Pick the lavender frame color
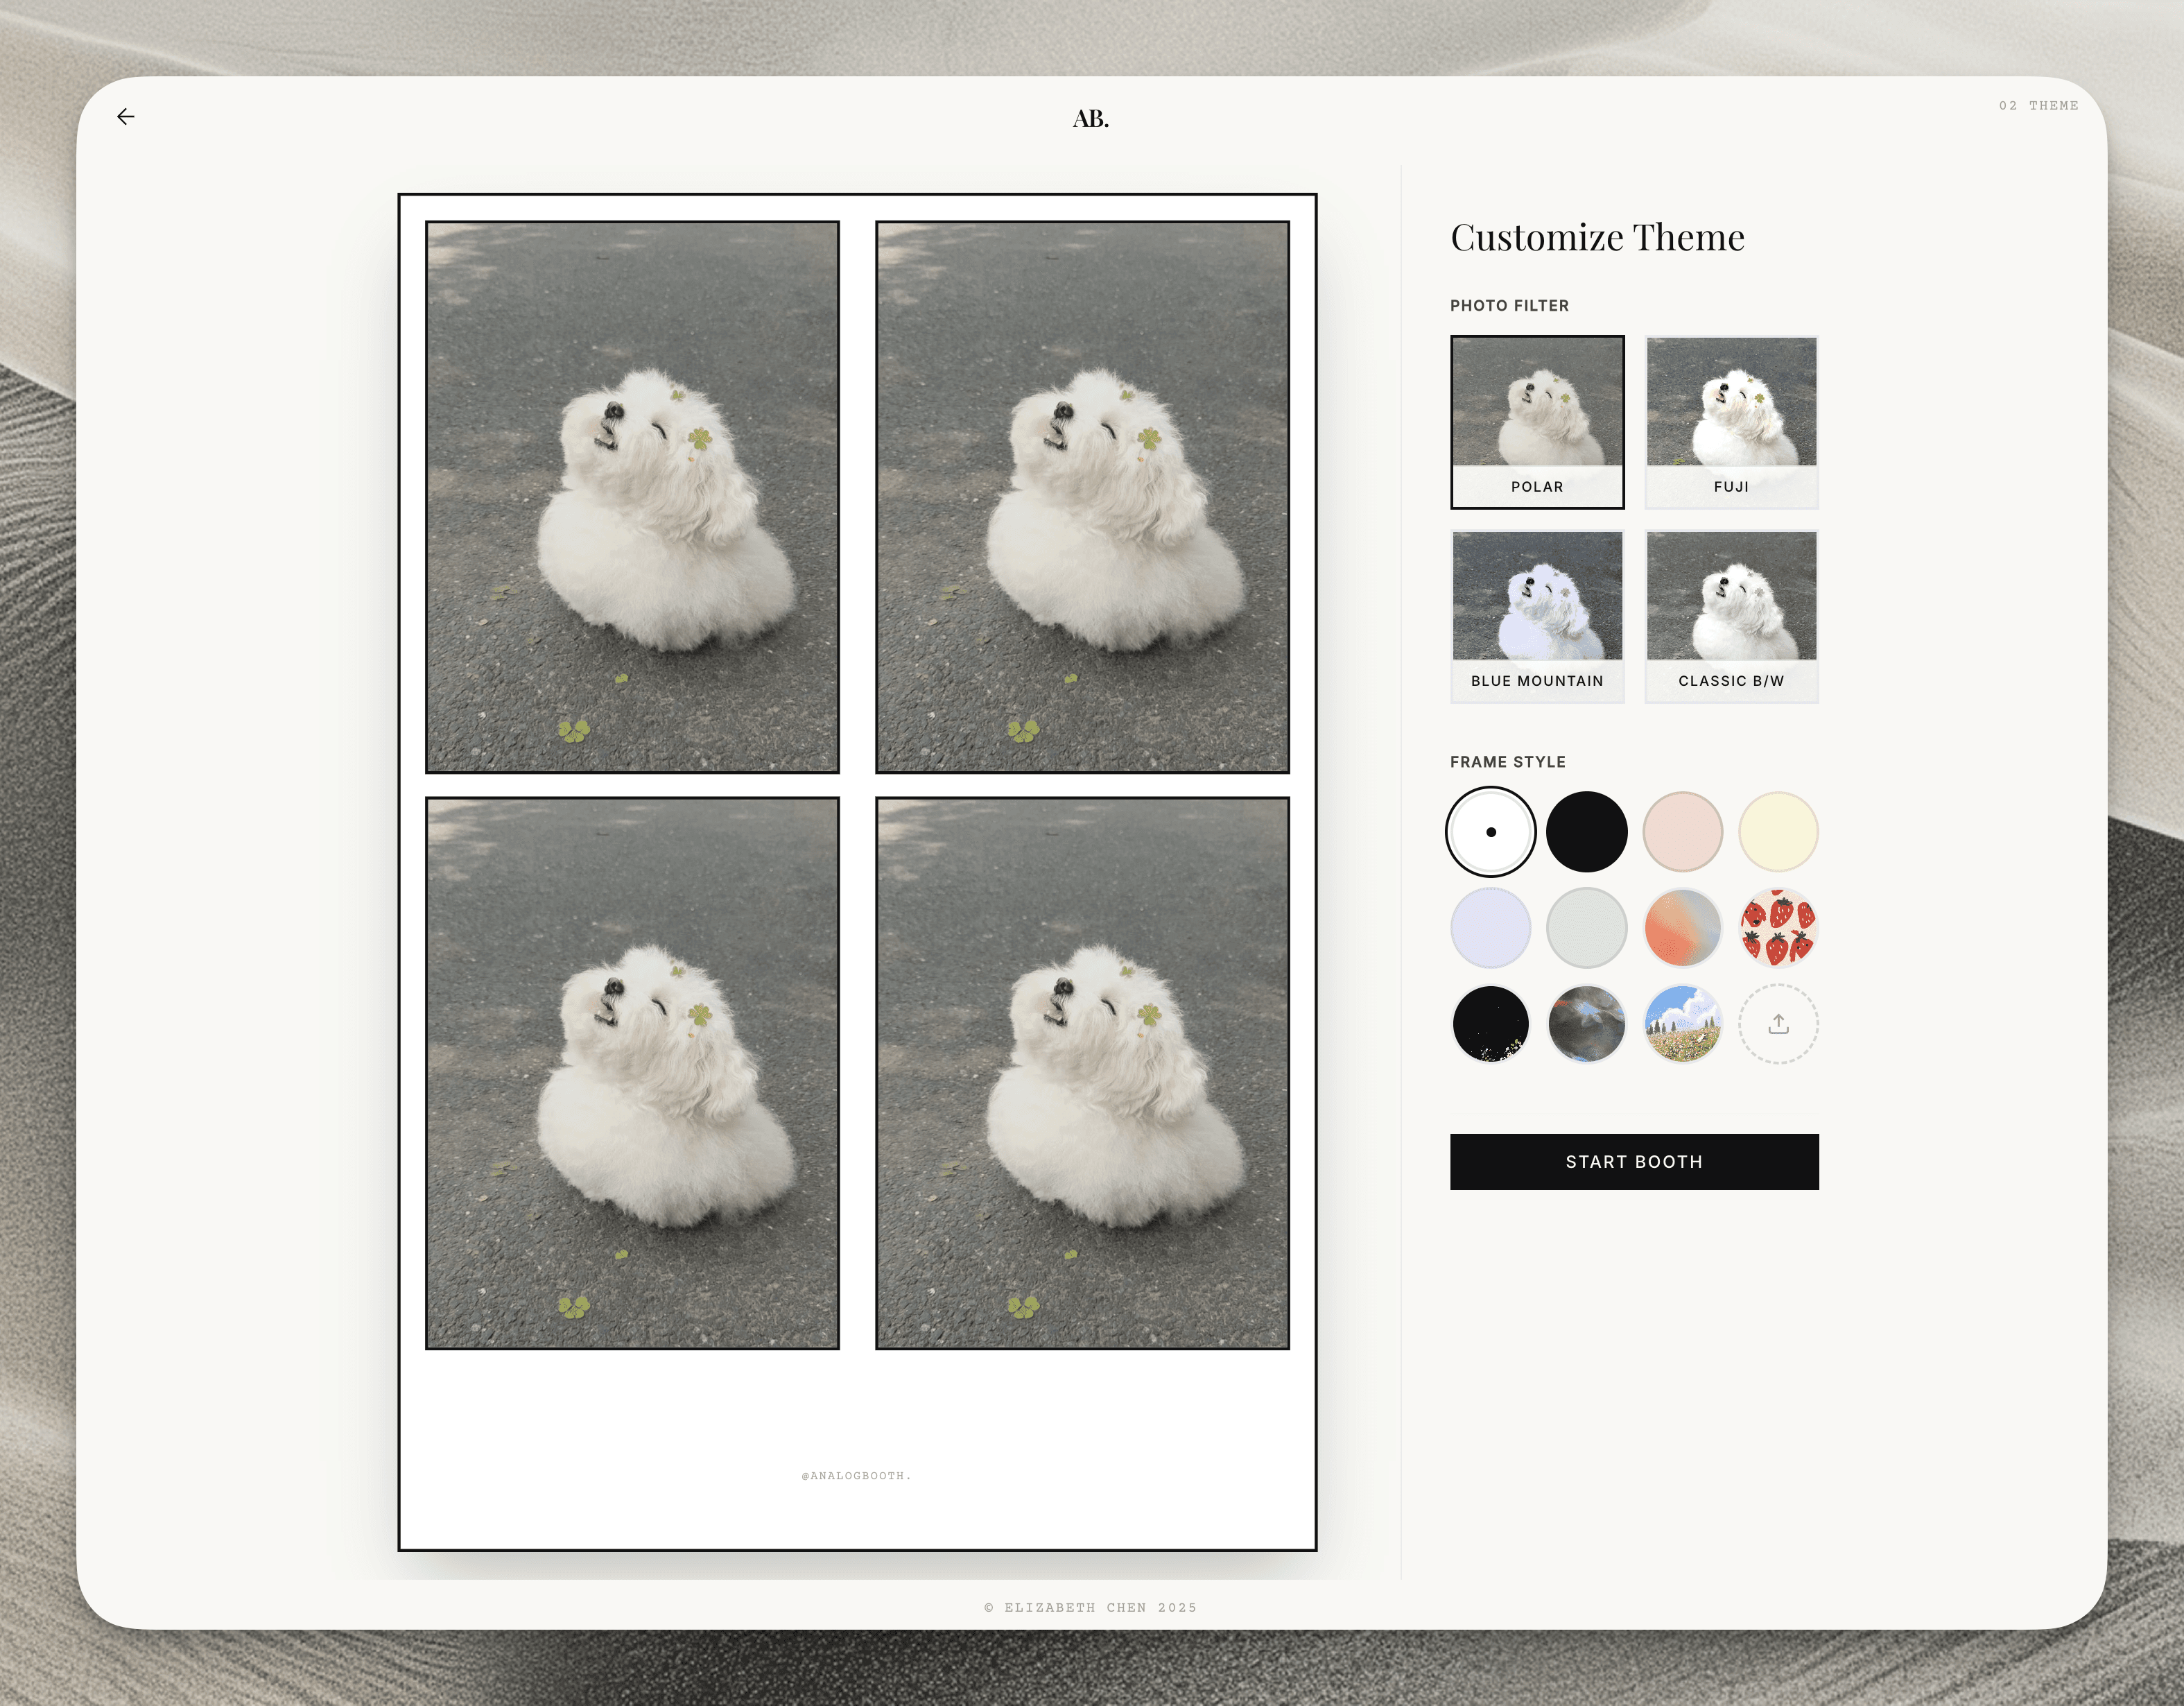Image resolution: width=2184 pixels, height=1706 pixels. point(1490,928)
